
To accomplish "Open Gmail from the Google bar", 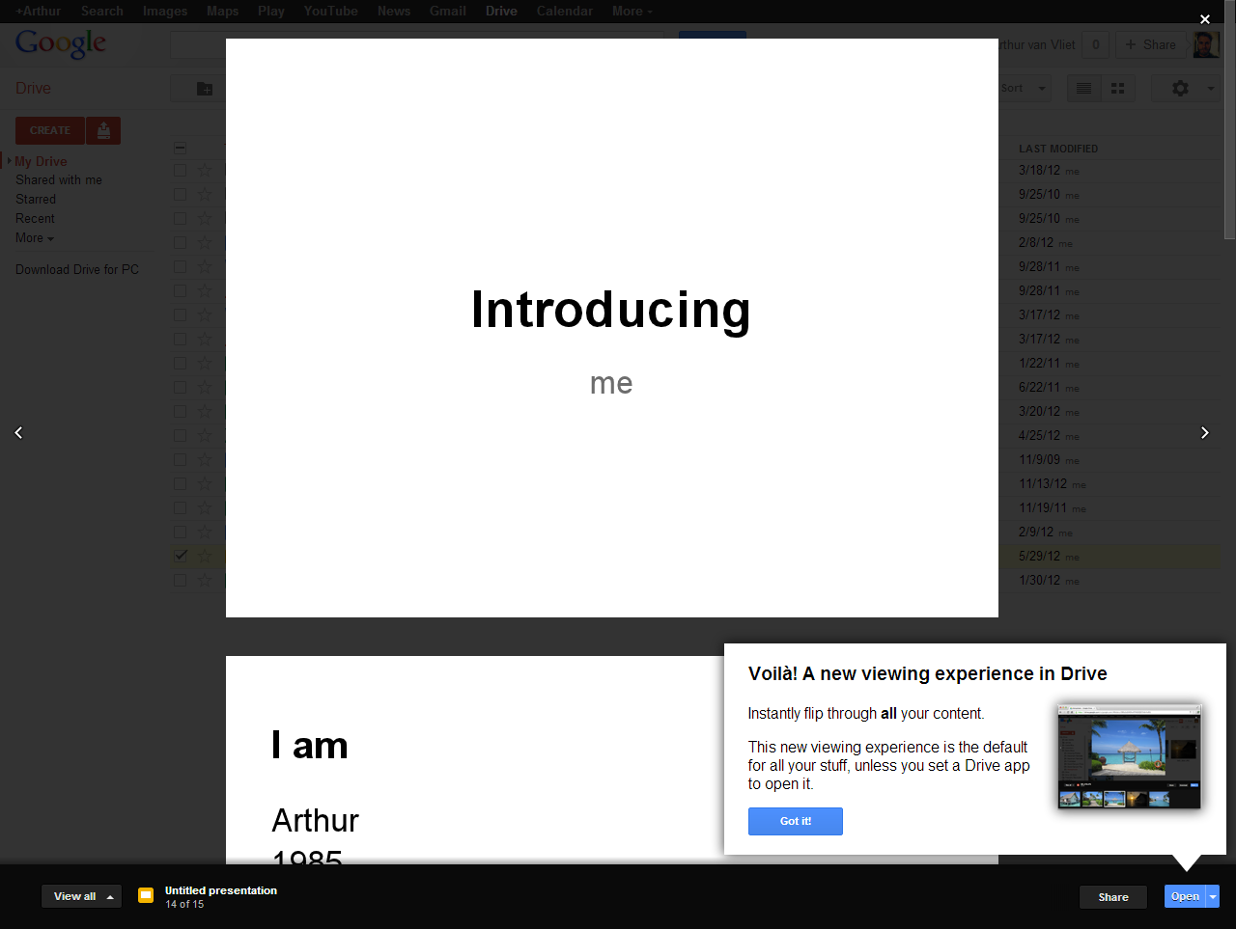I will [x=448, y=11].
